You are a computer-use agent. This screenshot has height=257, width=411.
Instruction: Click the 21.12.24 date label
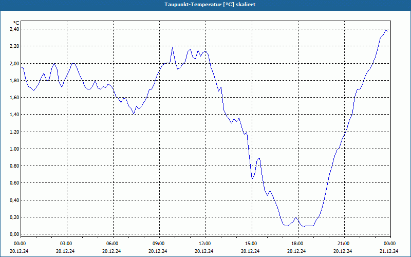pyautogui.click(x=389, y=251)
